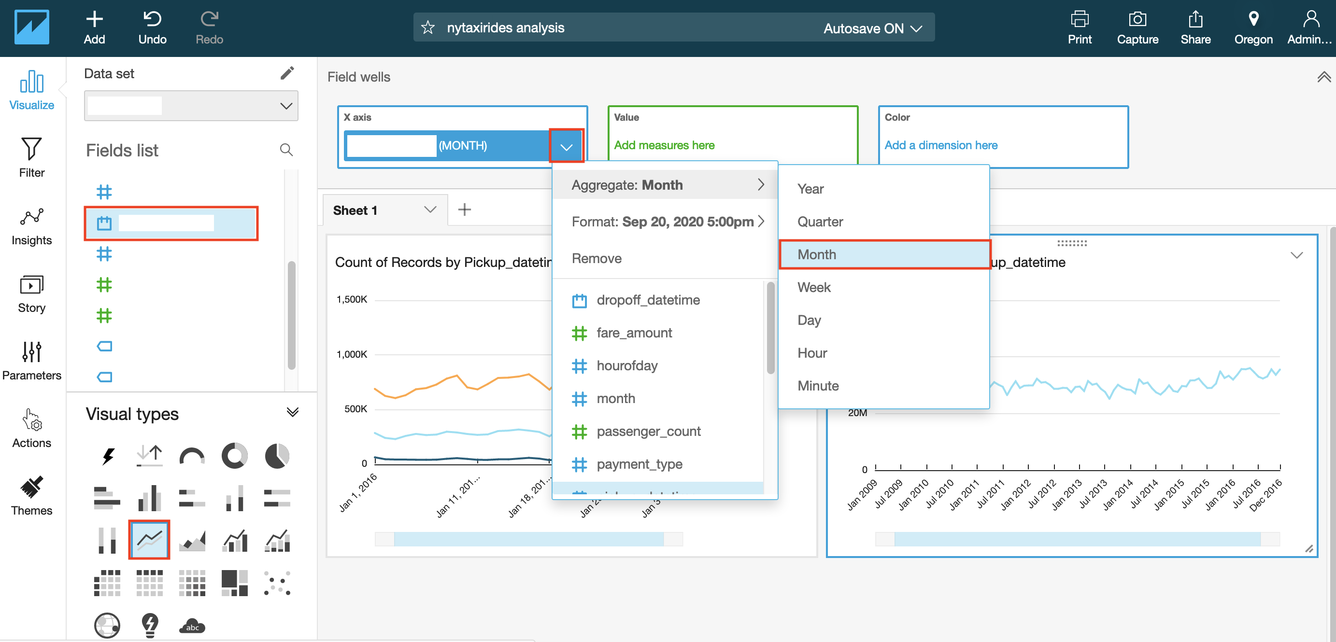Click the Add button in top bar
1336x642 pixels.
pos(94,28)
